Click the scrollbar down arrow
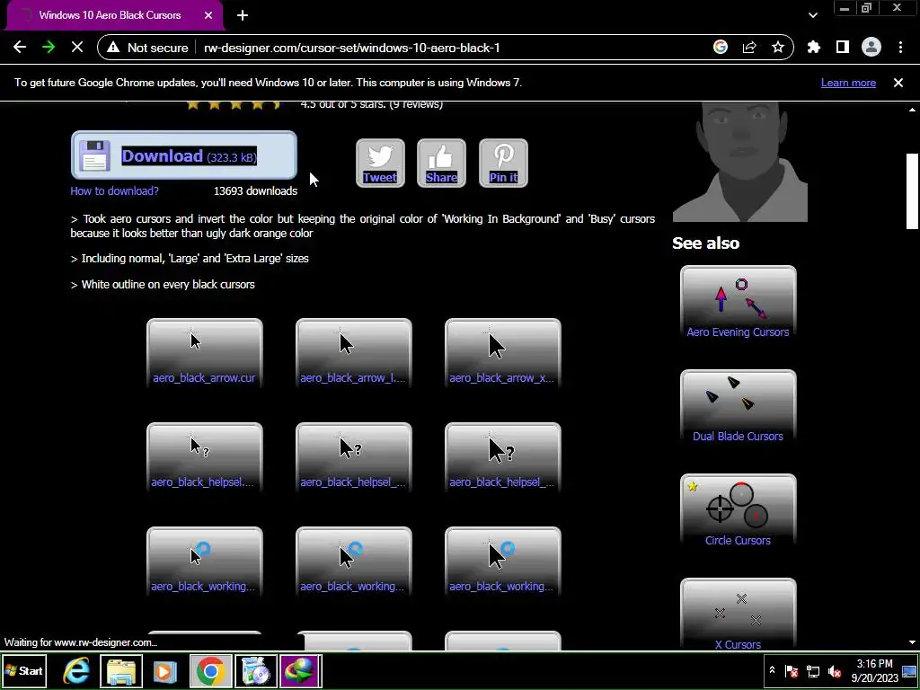Image resolution: width=920 pixels, height=690 pixels. 912,643
